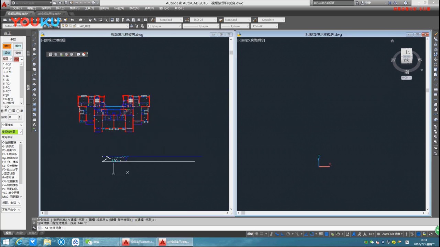
Task: Click the Undo arrow in standard toolbar
Action: pyautogui.click(x=72, y=20)
